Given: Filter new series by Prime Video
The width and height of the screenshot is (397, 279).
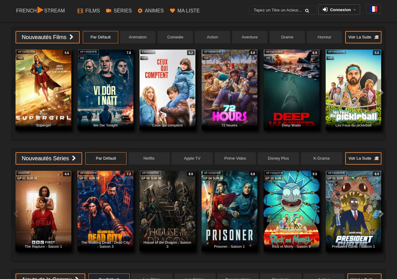Looking at the screenshot, I should tap(235, 158).
